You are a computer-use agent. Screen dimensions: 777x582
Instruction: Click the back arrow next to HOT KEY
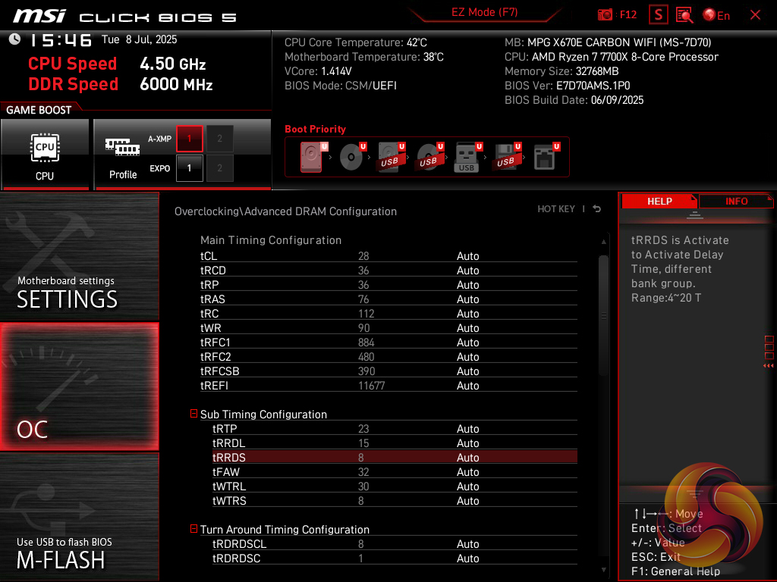coord(597,209)
